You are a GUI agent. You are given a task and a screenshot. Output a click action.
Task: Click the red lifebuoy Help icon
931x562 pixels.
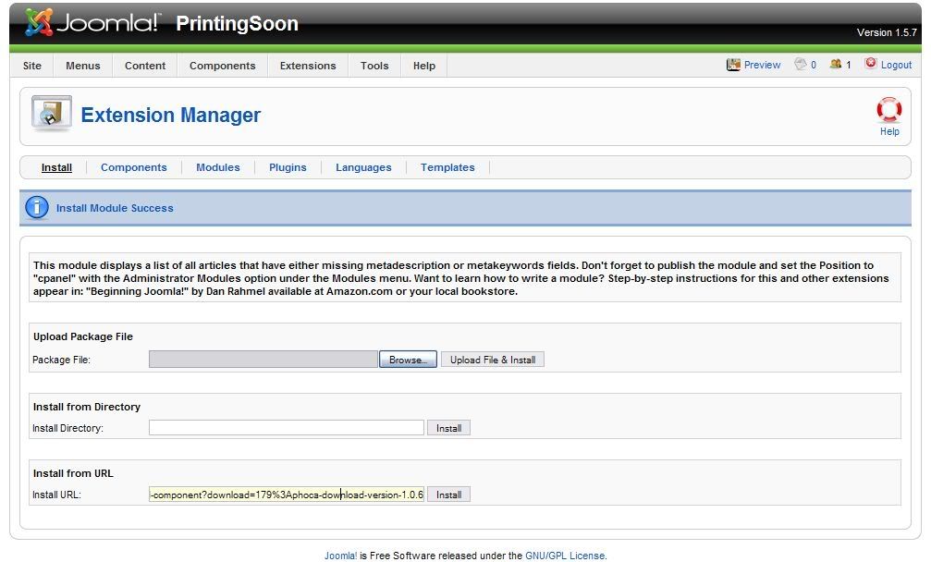888,110
